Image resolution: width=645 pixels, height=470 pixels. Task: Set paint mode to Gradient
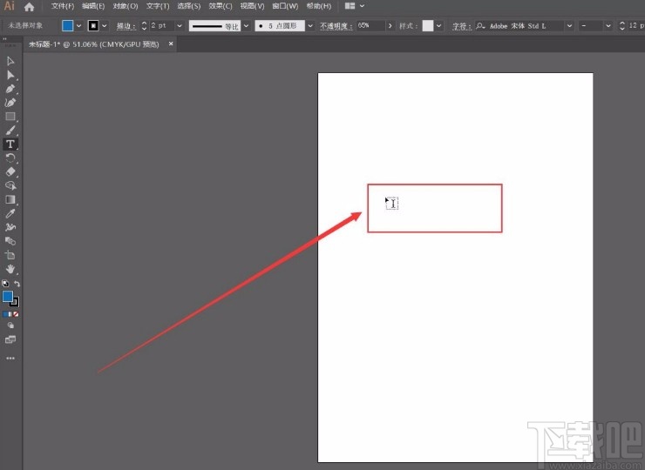point(10,314)
